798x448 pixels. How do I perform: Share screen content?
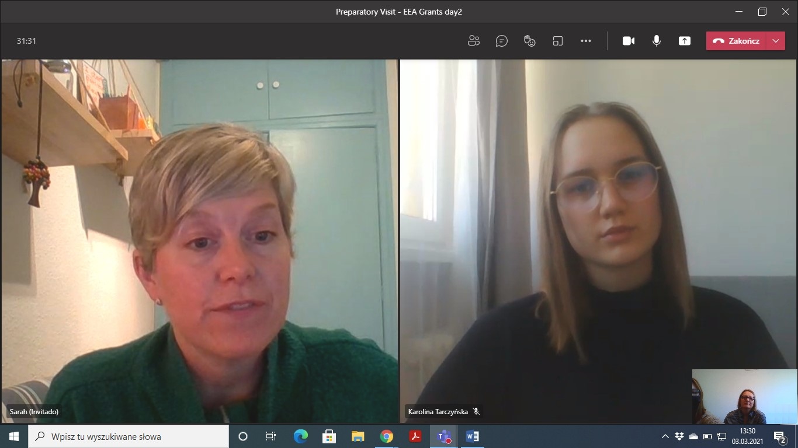[685, 41]
